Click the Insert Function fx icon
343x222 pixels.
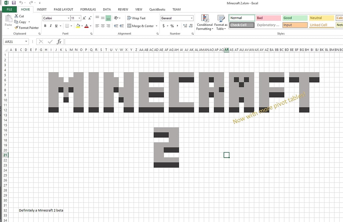click(59, 42)
